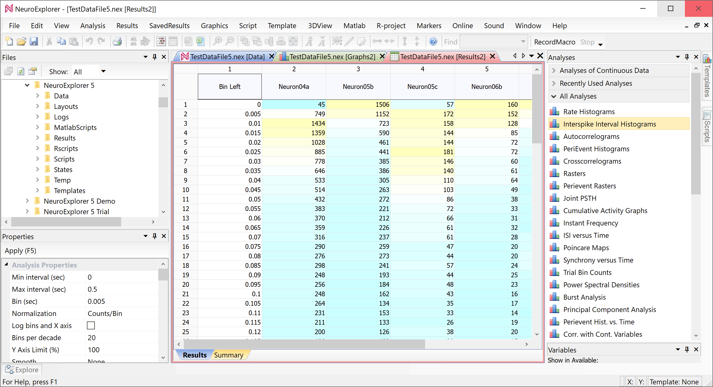This screenshot has height=387, width=713.
Task: Open the Matlab menu
Action: (x=354, y=26)
